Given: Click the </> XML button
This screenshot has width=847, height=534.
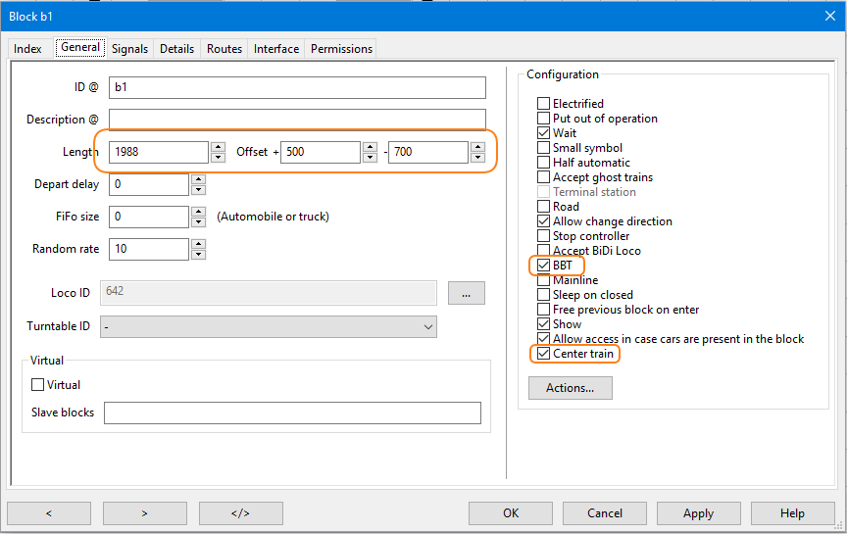Looking at the screenshot, I should click(240, 513).
